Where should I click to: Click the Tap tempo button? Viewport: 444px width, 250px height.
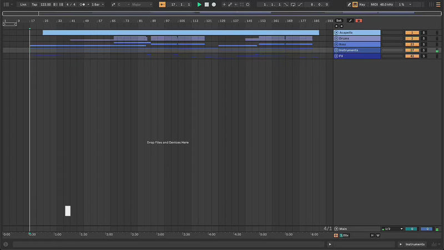tap(34, 4)
